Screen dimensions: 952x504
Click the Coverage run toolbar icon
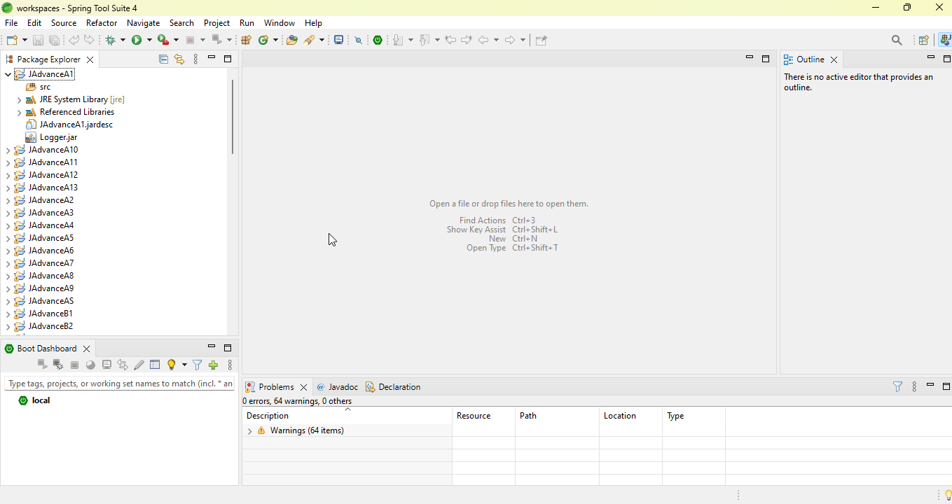click(x=163, y=40)
